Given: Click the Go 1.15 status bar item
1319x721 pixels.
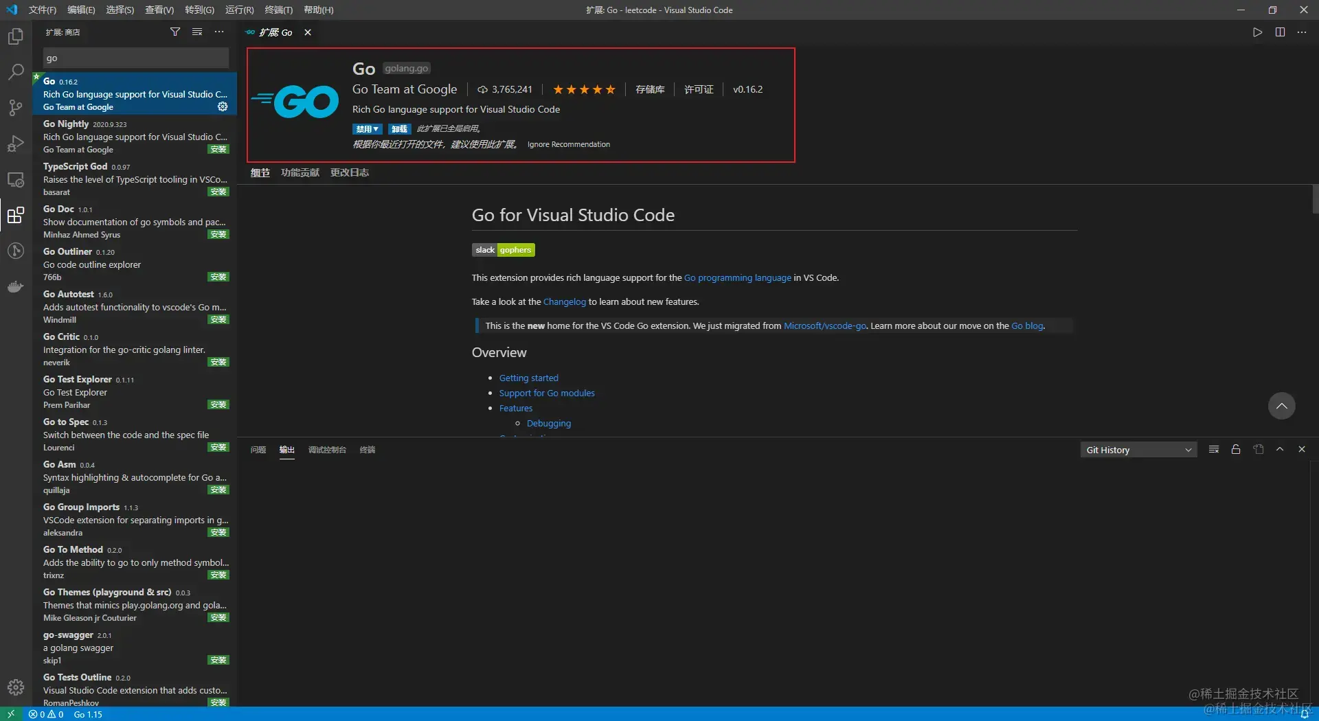Looking at the screenshot, I should coord(88,714).
